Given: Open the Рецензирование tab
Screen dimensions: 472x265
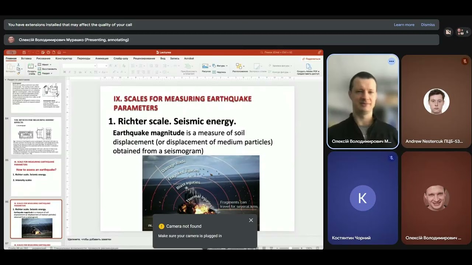Looking at the screenshot, I should tap(144, 59).
